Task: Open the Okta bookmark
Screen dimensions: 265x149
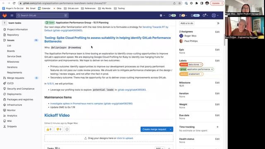Action: point(57,8)
